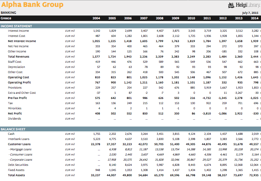Image resolution: width=261 pixels, height=181 pixels.
Task: Select Tax 2011 value 922
Action: 208,103
